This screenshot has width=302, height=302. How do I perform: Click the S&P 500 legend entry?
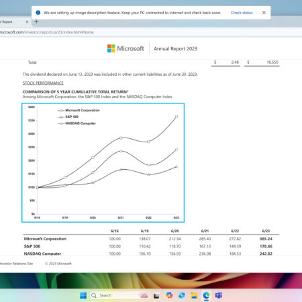tap(68, 117)
